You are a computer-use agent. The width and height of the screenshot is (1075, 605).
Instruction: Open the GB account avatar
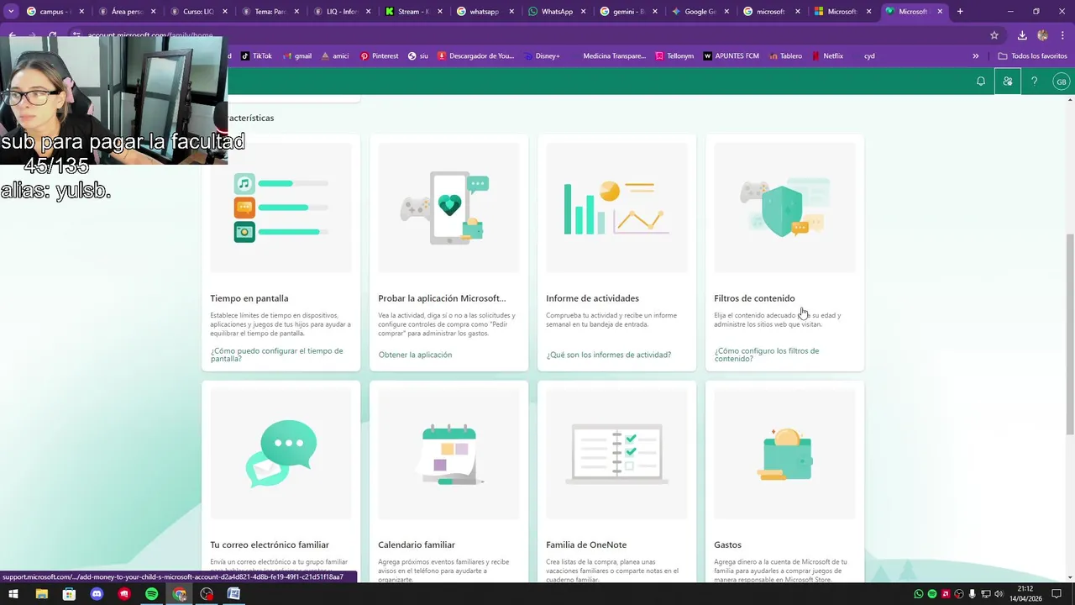pyautogui.click(x=1062, y=82)
